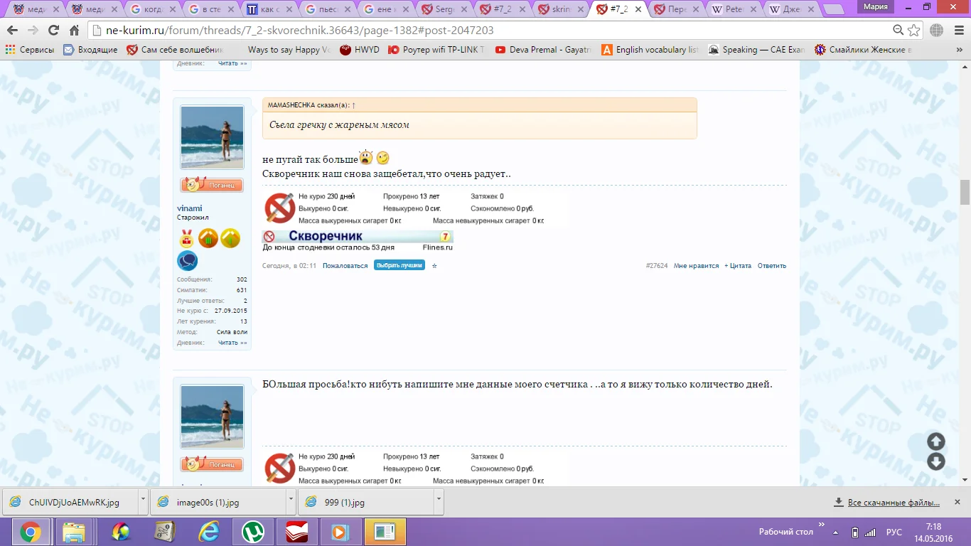Screen dimensions: 971x546
Task: Open the Chrome hamburger menu
Action: tap(957, 31)
